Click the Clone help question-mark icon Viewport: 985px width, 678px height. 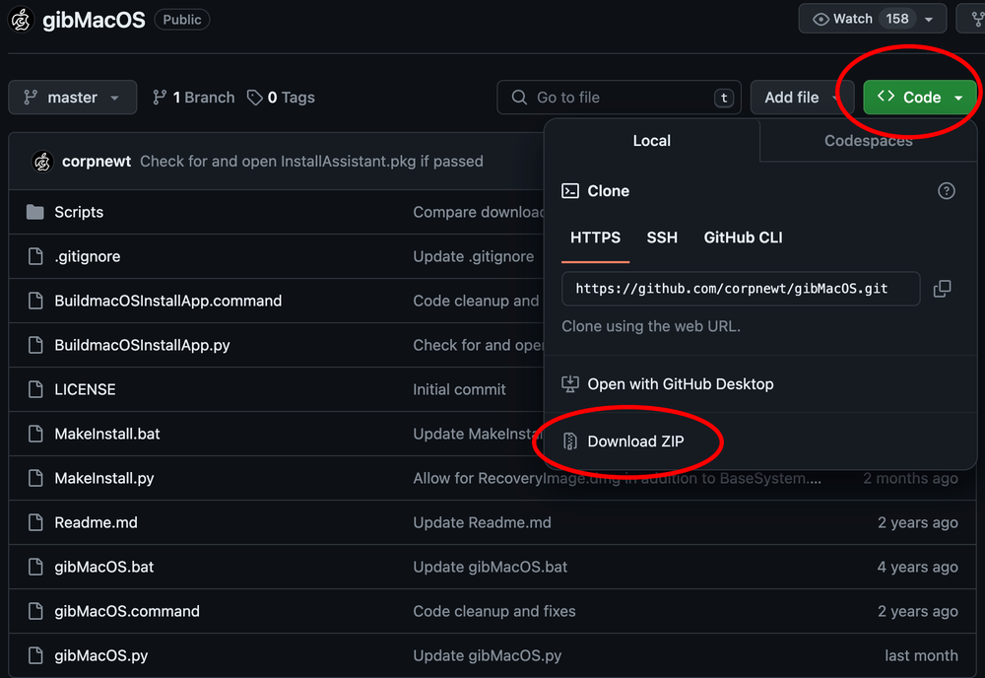[x=946, y=191]
